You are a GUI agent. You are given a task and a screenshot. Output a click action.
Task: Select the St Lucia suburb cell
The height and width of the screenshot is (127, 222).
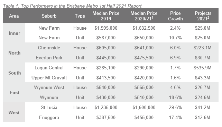tap(49, 108)
